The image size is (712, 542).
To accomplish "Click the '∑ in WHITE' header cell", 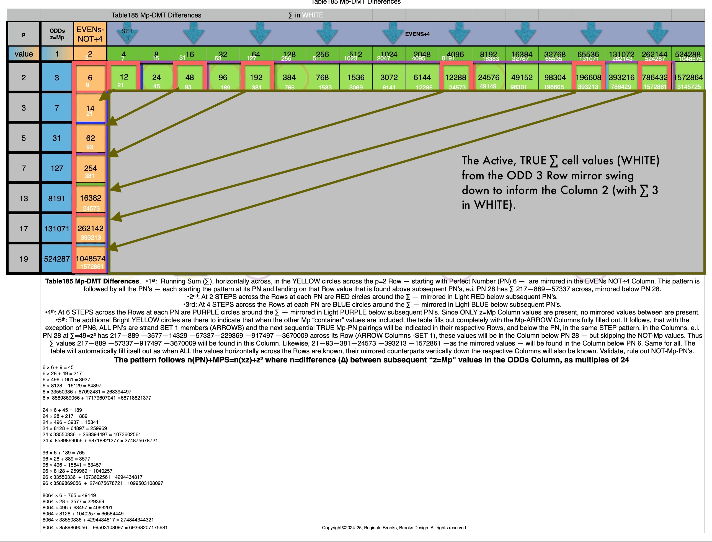I will [306, 15].
